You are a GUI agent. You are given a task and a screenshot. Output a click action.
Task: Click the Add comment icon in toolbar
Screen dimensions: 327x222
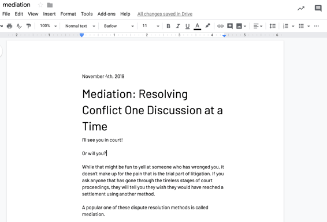click(230, 26)
